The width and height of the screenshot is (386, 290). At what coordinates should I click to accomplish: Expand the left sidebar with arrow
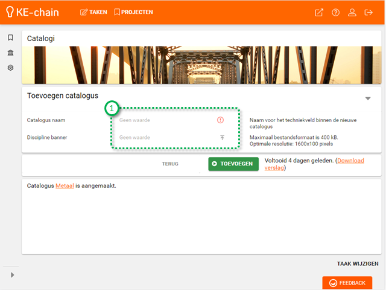(x=12, y=275)
